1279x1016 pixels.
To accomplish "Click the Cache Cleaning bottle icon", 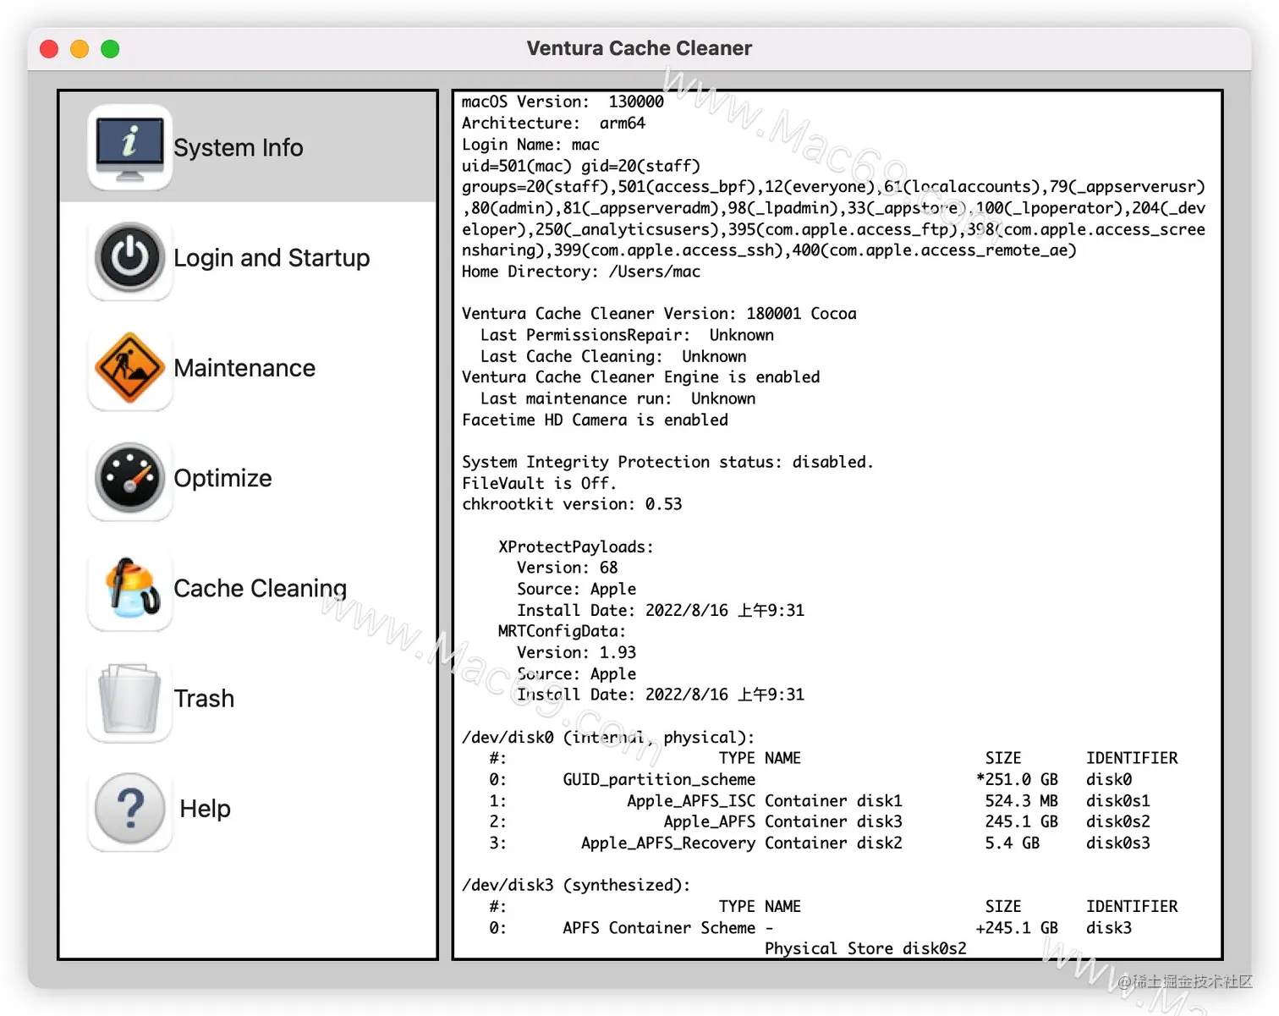I will pyautogui.click(x=129, y=588).
